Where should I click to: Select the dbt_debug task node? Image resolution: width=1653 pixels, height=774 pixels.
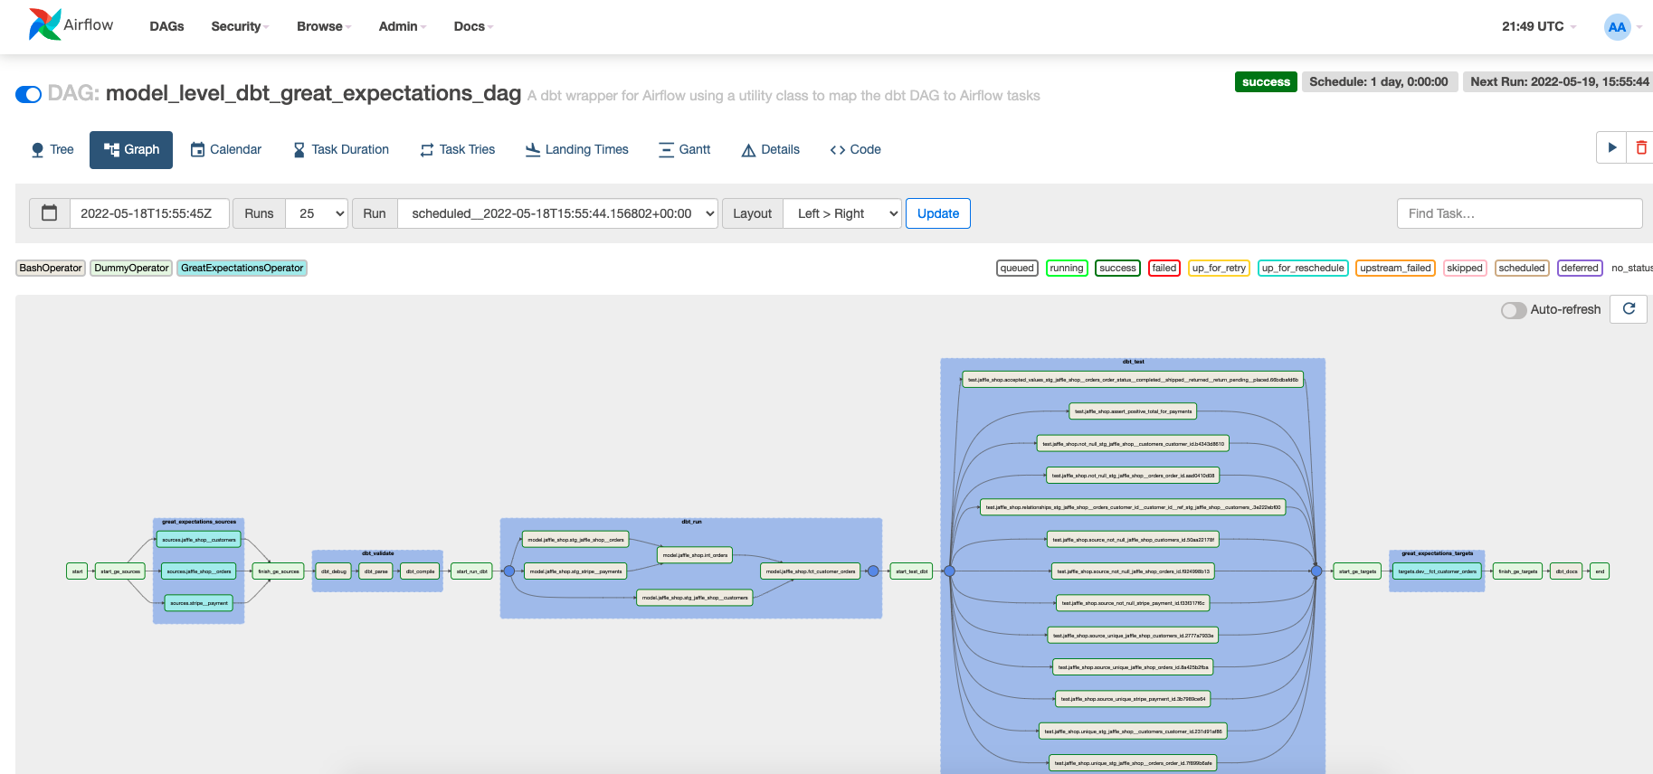tap(334, 571)
